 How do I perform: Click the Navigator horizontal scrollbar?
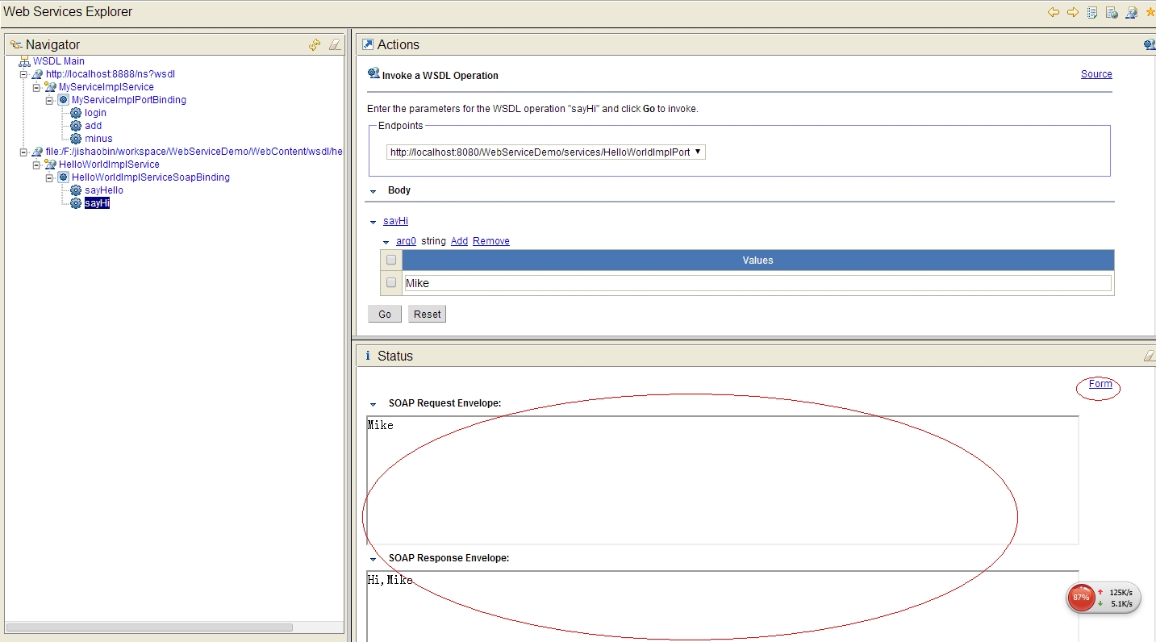click(x=149, y=627)
